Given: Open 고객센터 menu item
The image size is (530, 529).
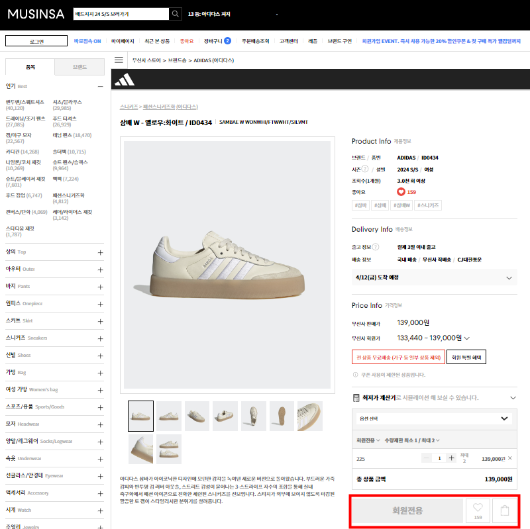Looking at the screenshot, I should pos(289,41).
